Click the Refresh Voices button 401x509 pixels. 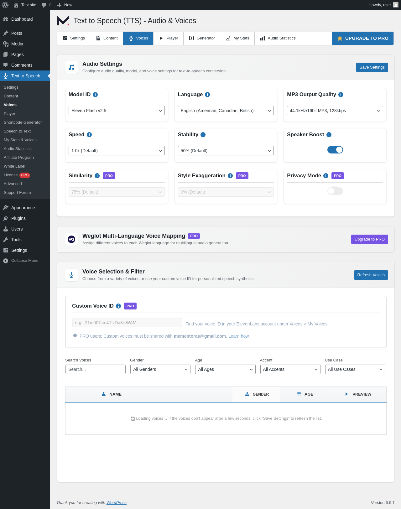coord(371,275)
